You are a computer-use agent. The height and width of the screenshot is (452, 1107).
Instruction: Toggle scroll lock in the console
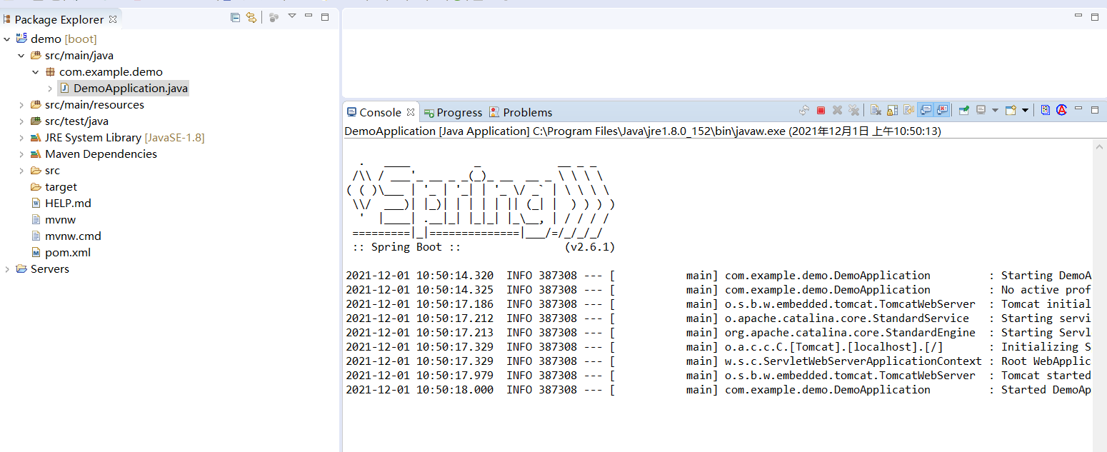(x=891, y=110)
